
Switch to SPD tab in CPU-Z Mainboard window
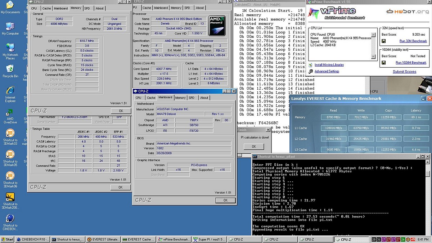192,98
